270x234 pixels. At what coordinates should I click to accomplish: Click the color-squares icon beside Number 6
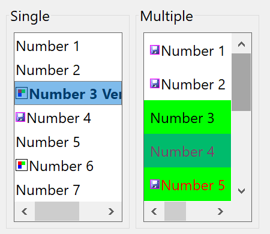(22, 165)
